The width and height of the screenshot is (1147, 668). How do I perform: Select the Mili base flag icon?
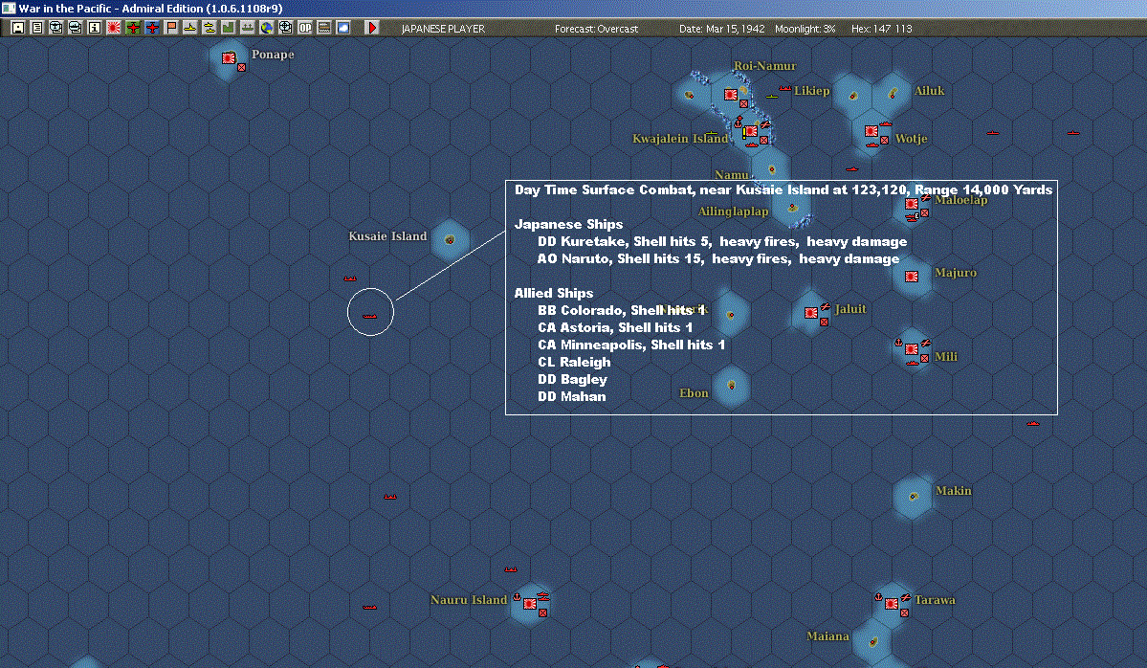pos(912,349)
